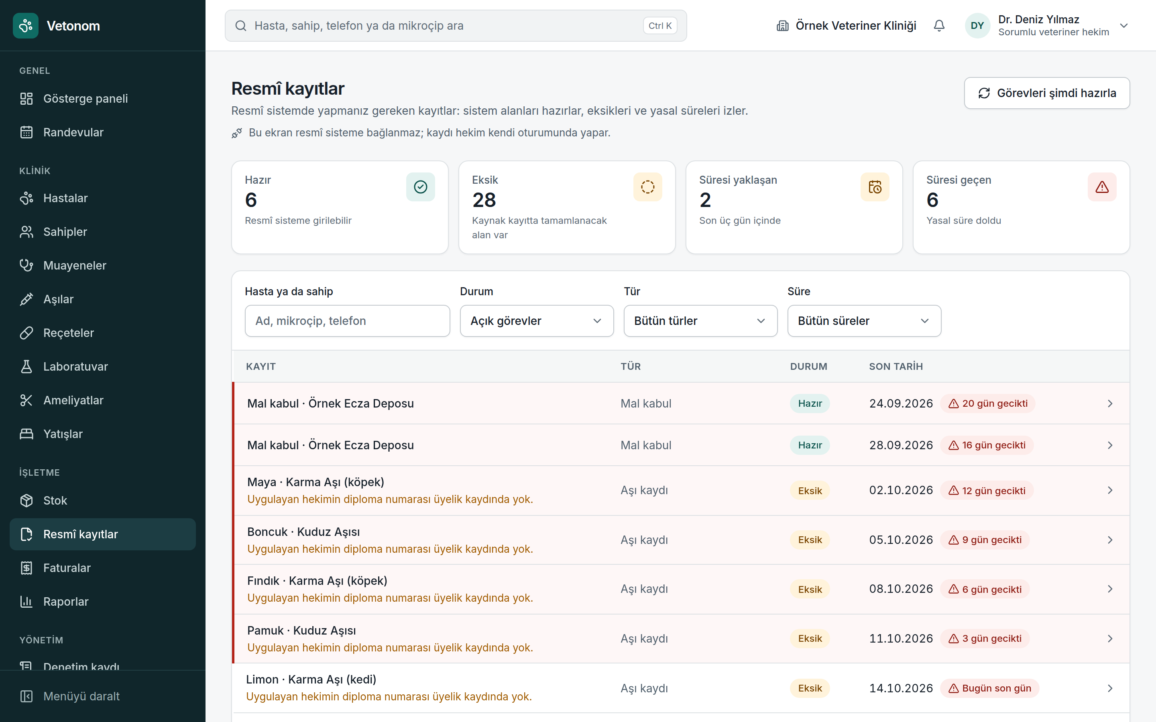Open the Tür filter dropdown
Viewport: 1156px width, 722px height.
pyautogui.click(x=700, y=321)
